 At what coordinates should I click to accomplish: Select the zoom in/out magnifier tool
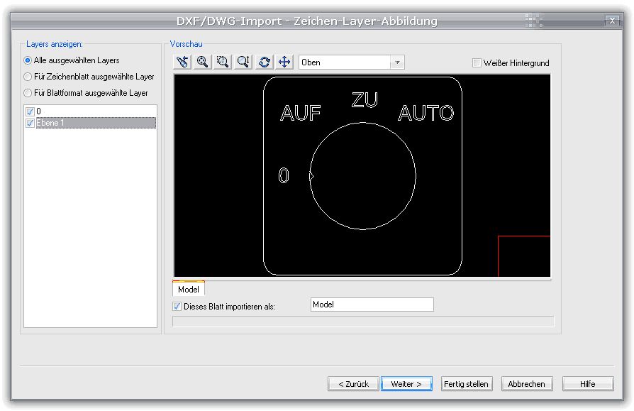tap(244, 62)
